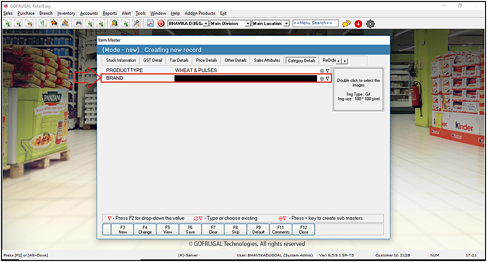Open the Window menu
487x262 pixels.
coord(158,13)
